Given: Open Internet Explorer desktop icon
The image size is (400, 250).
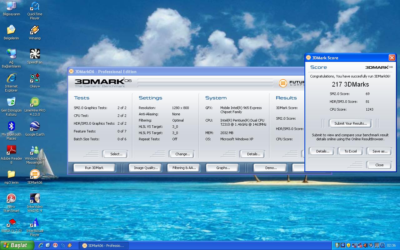Looking at the screenshot, I should [11, 82].
